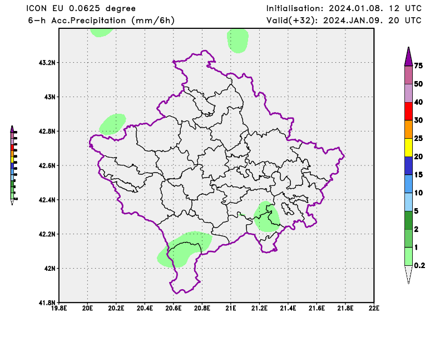Click the '21.8E' longitude label
Screen dimensions: 445x343
click(345, 308)
